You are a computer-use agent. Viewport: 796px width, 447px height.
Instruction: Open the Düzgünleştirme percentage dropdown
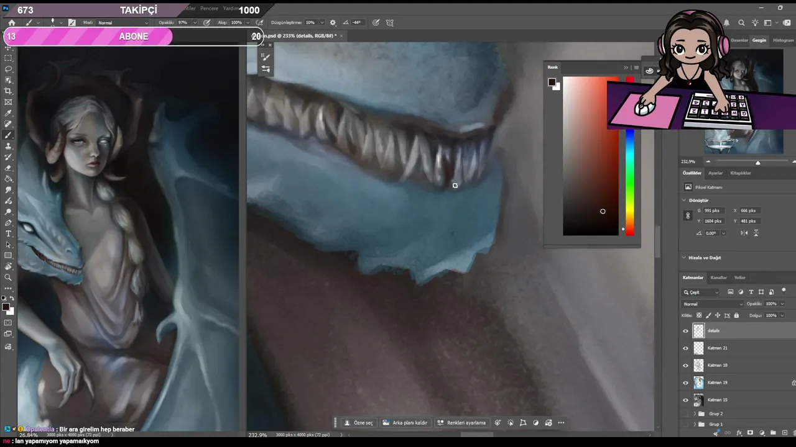321,23
